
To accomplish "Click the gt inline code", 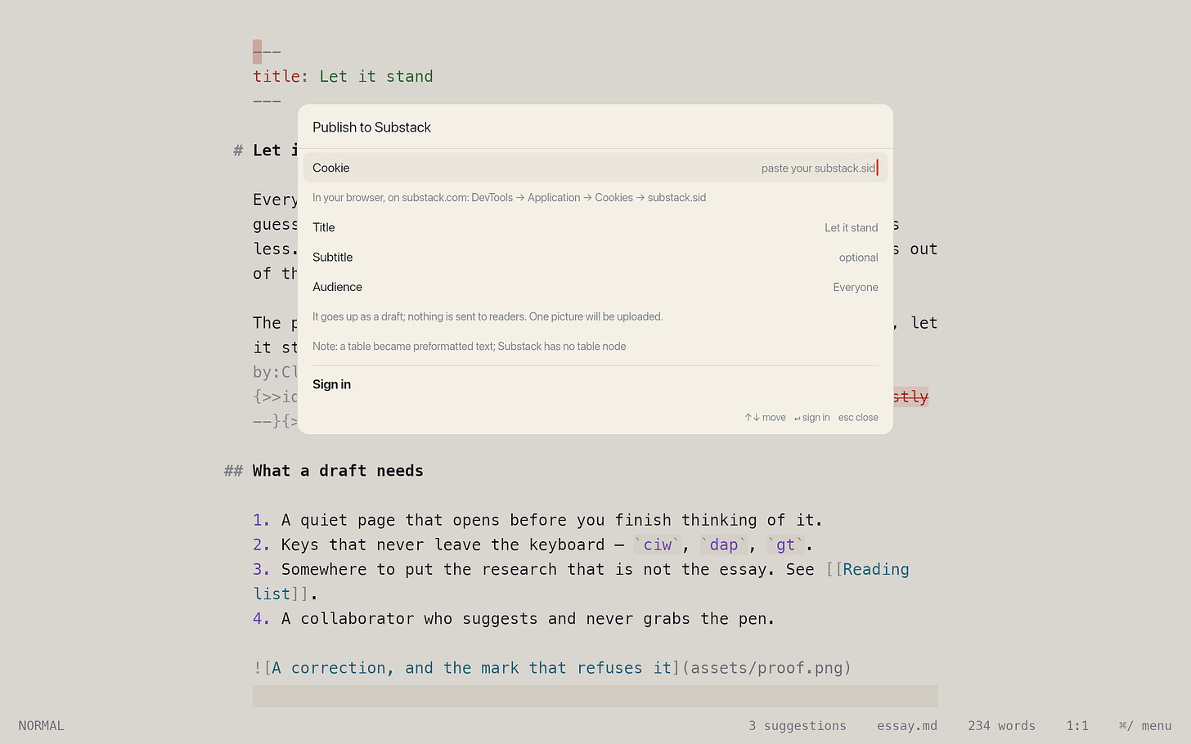I will tap(785, 545).
